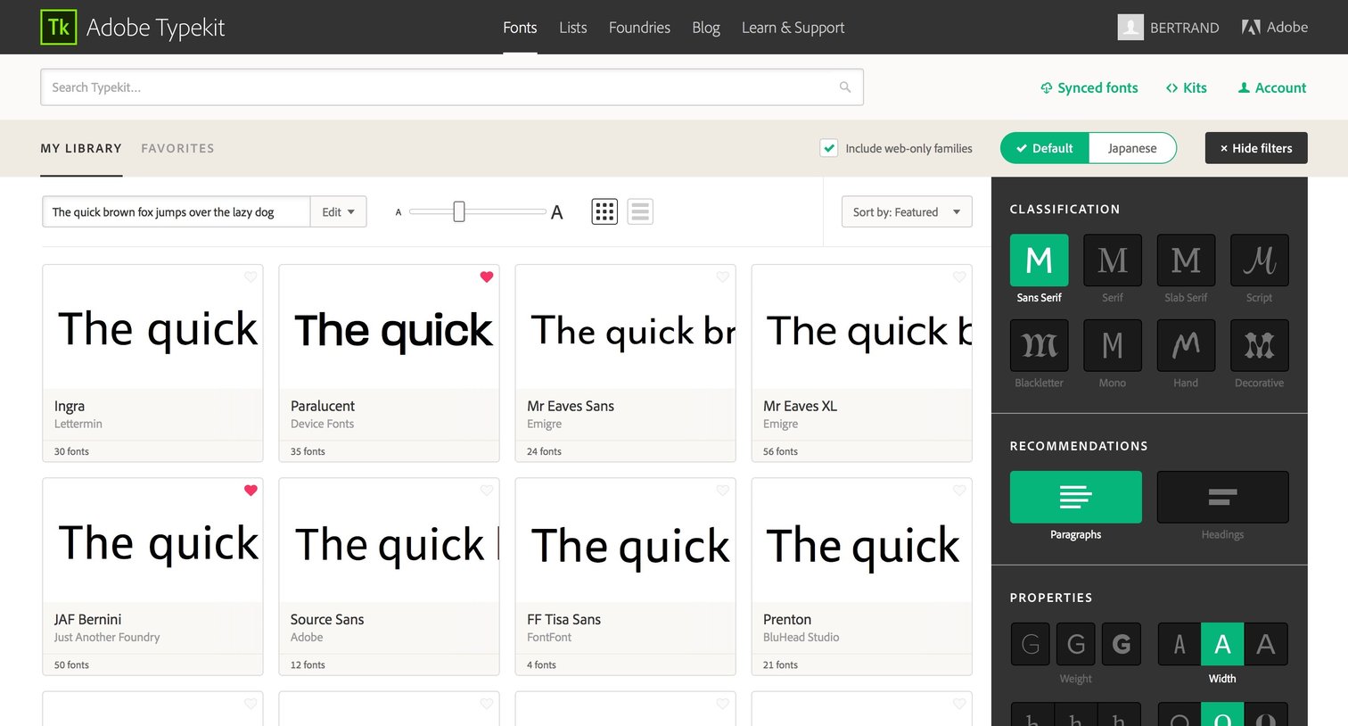Viewport: 1348px width, 726px height.
Task: Favorite Mr Eaves XL heart
Action: (x=959, y=276)
